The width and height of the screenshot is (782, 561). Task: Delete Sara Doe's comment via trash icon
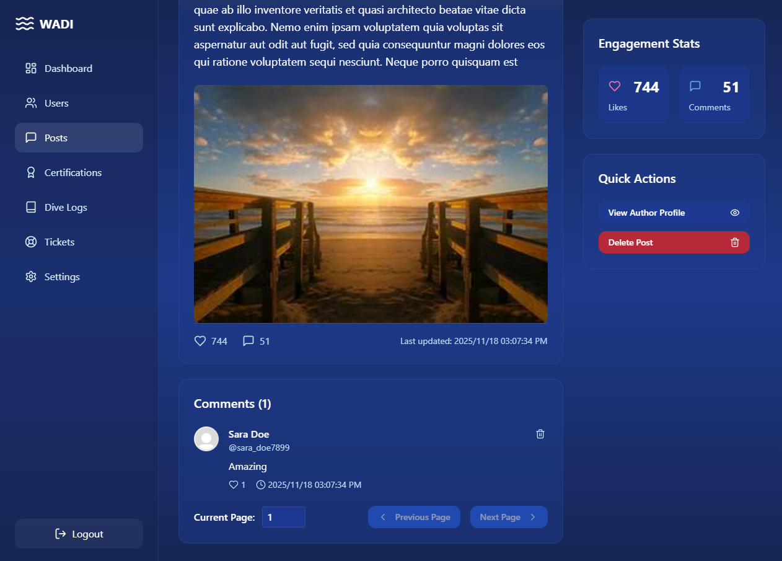click(x=540, y=434)
